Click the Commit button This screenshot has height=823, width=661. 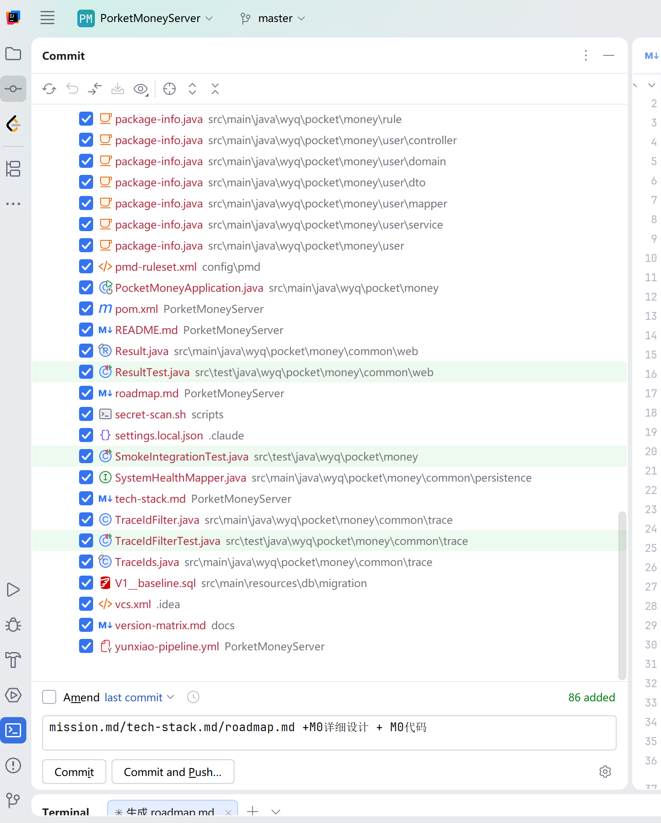click(74, 772)
